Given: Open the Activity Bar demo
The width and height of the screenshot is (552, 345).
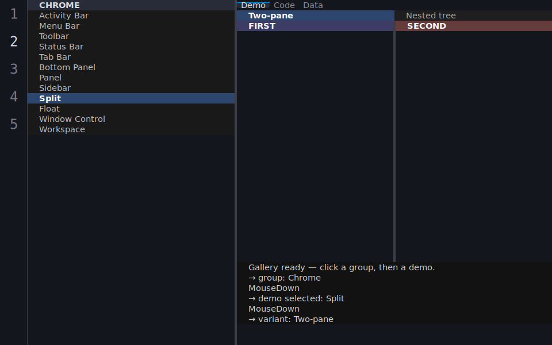Looking at the screenshot, I should tap(131, 16).
